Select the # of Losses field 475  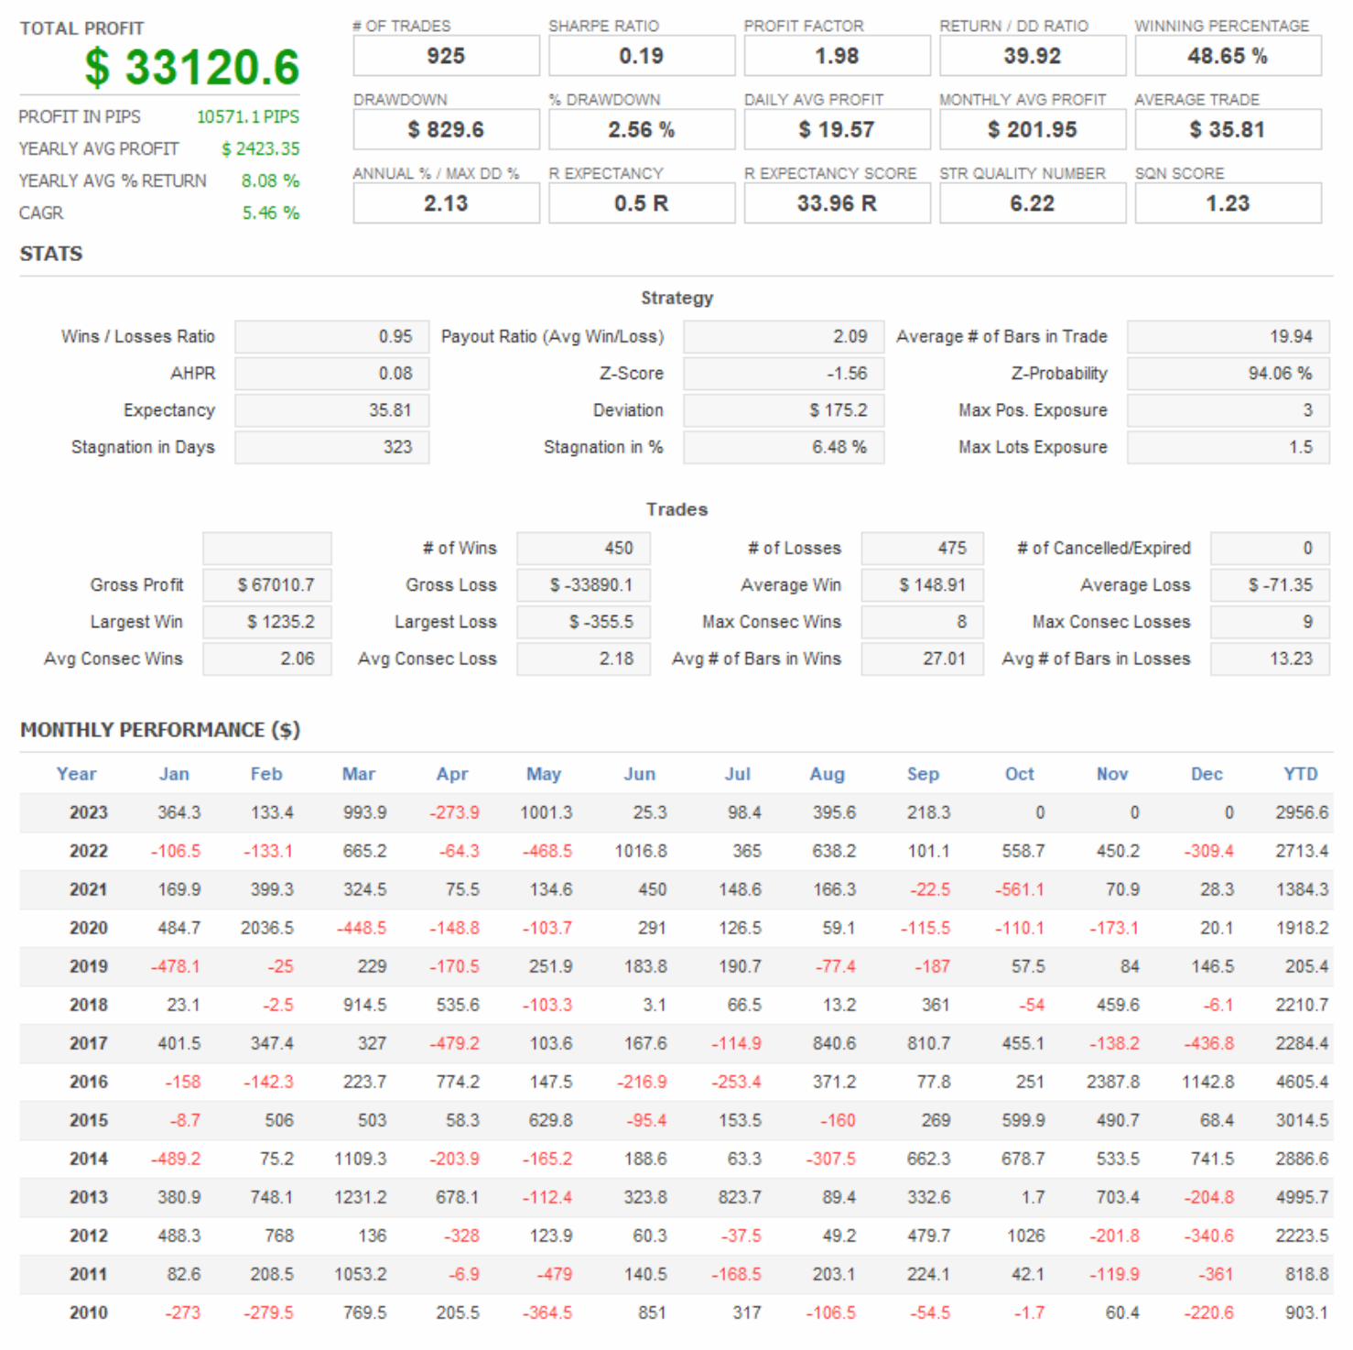coord(922,548)
